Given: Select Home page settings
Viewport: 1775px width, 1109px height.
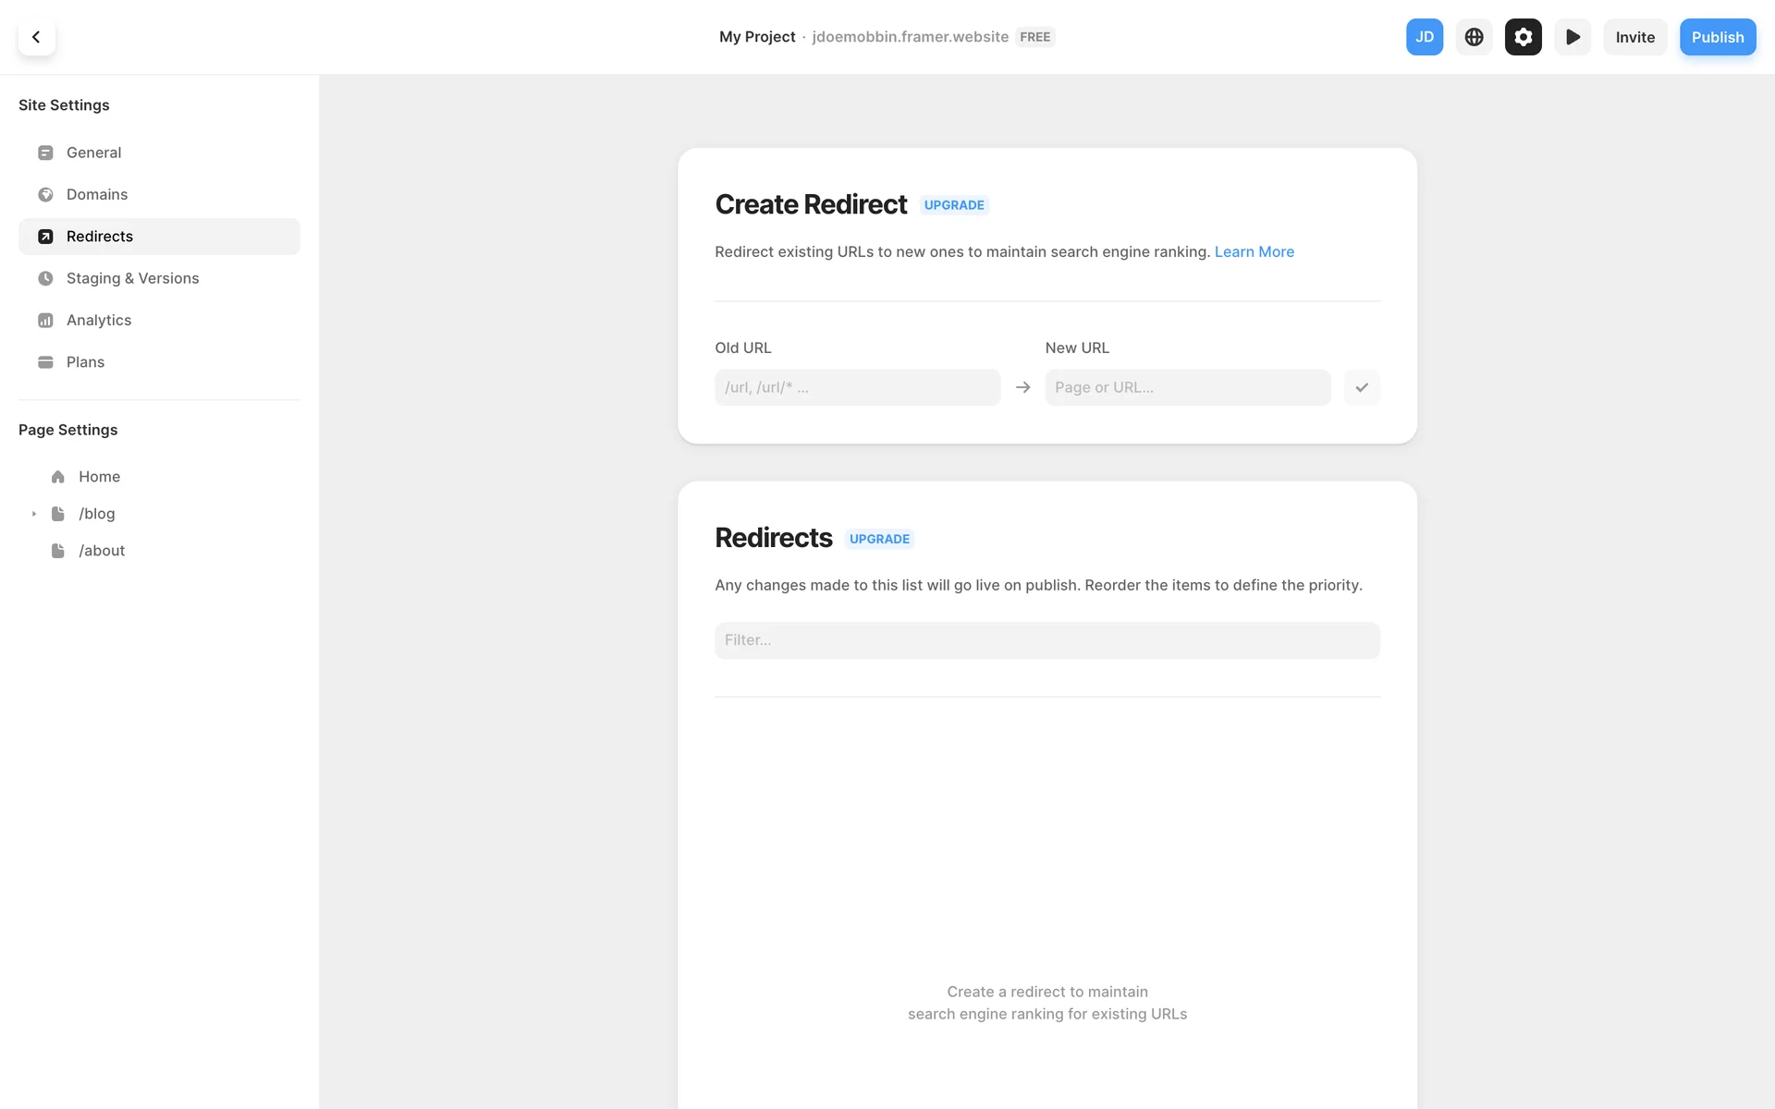Looking at the screenshot, I should (99, 477).
